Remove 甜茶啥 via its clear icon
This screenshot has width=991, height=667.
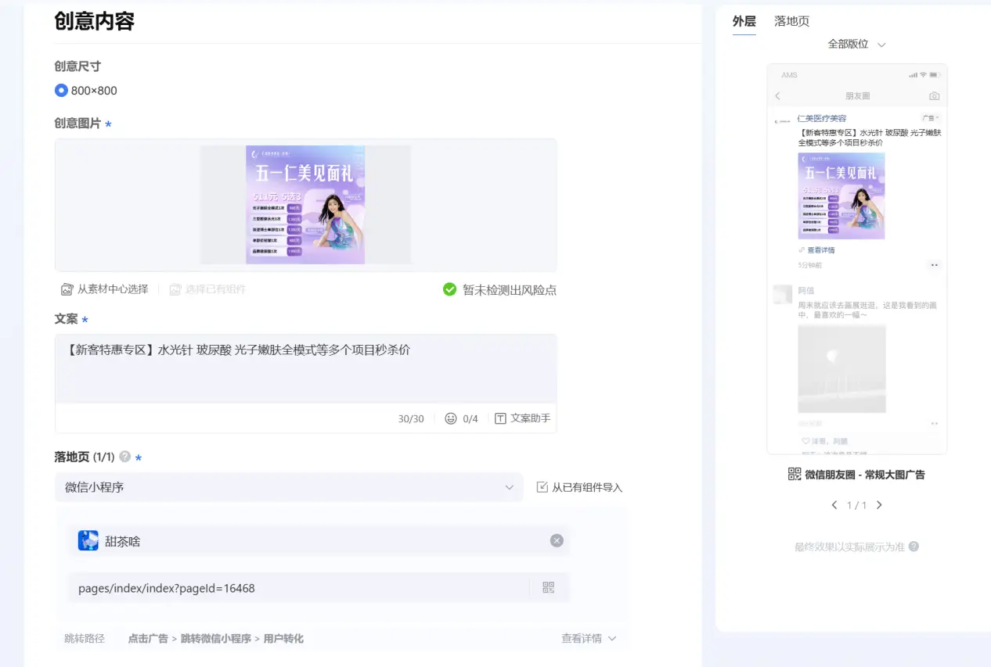point(557,540)
